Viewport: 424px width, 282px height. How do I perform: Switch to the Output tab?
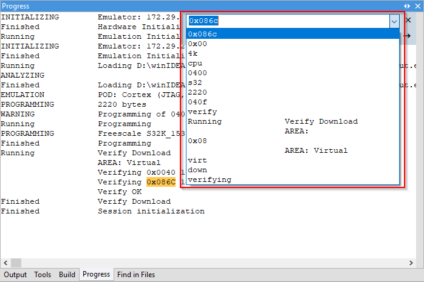coord(15,275)
